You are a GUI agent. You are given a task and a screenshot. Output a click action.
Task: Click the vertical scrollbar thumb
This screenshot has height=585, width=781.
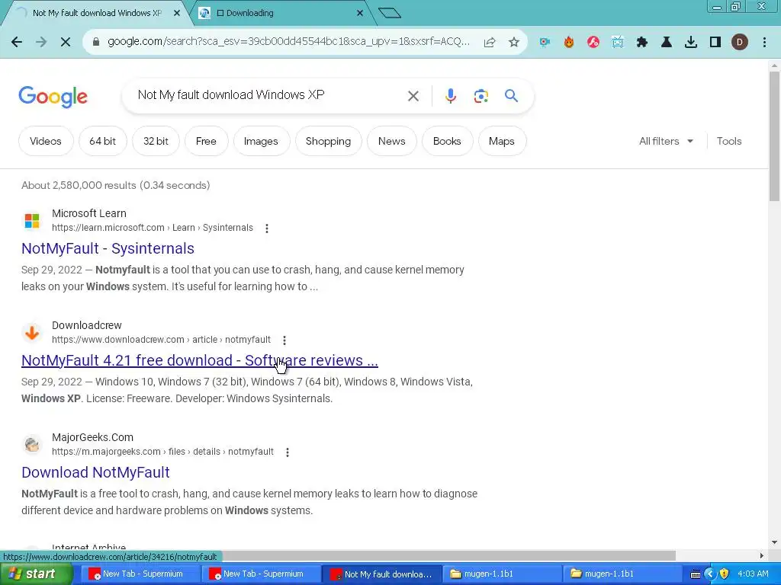774,136
